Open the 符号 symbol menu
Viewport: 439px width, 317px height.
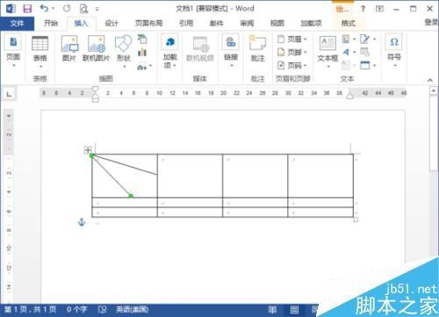[x=394, y=51]
